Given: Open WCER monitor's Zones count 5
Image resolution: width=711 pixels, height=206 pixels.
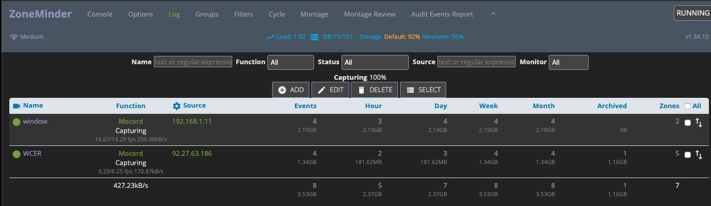Looking at the screenshot, I should tap(677, 154).
